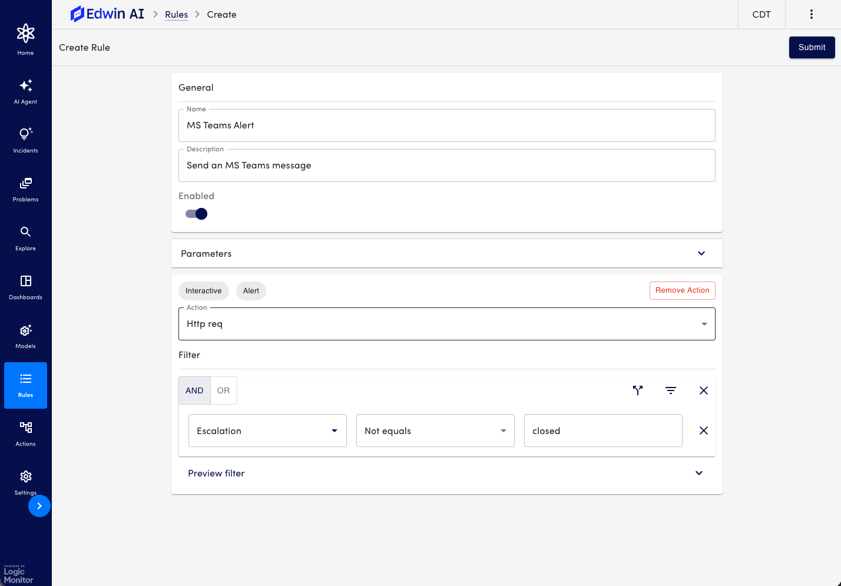Open the three-dot more options menu

(x=812, y=14)
